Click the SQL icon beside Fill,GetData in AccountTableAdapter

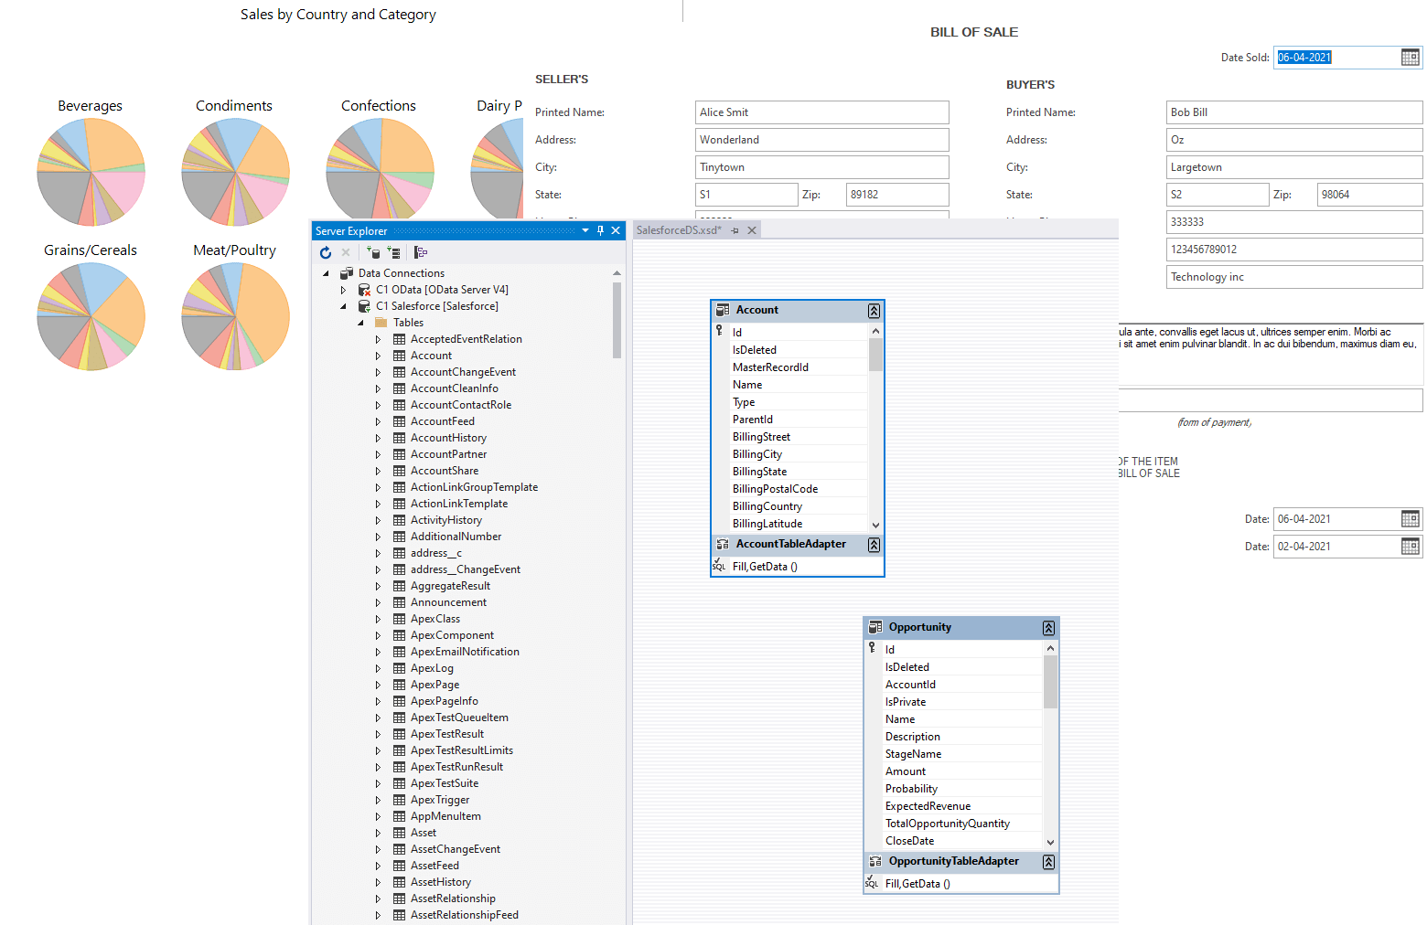click(x=719, y=567)
